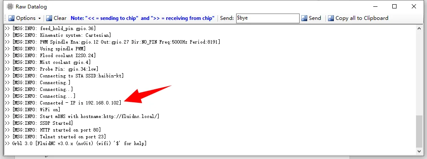Maximize the Raw Datalog window
Viewport: 427px width, 159px height.
(394, 6)
